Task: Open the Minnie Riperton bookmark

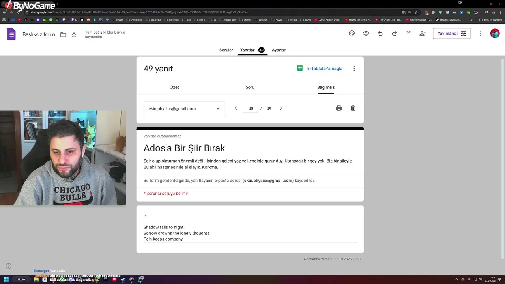Action: point(419,19)
